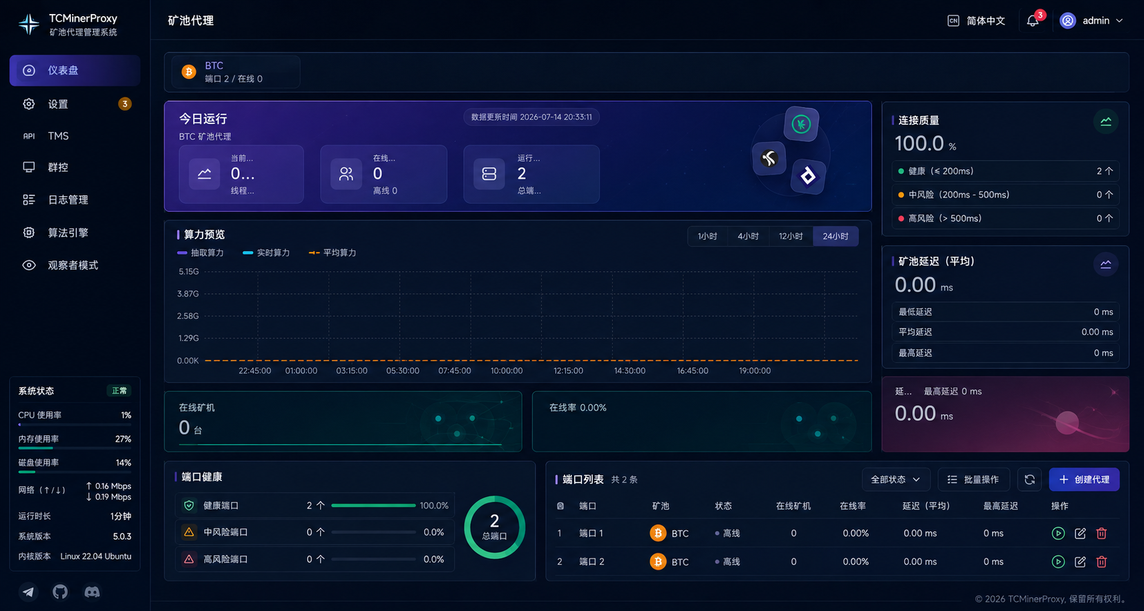Toggle the 抽取算力 legend series
Screen dimensions: 1144x611
(x=201, y=253)
